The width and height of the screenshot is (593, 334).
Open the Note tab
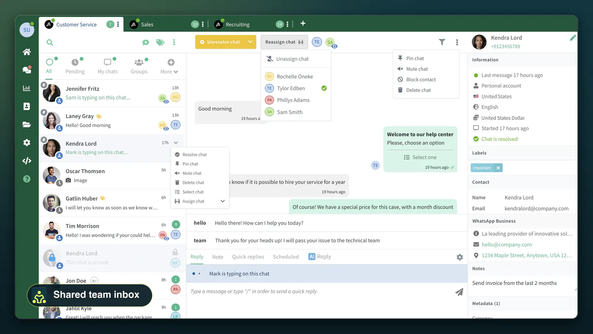[x=218, y=257]
